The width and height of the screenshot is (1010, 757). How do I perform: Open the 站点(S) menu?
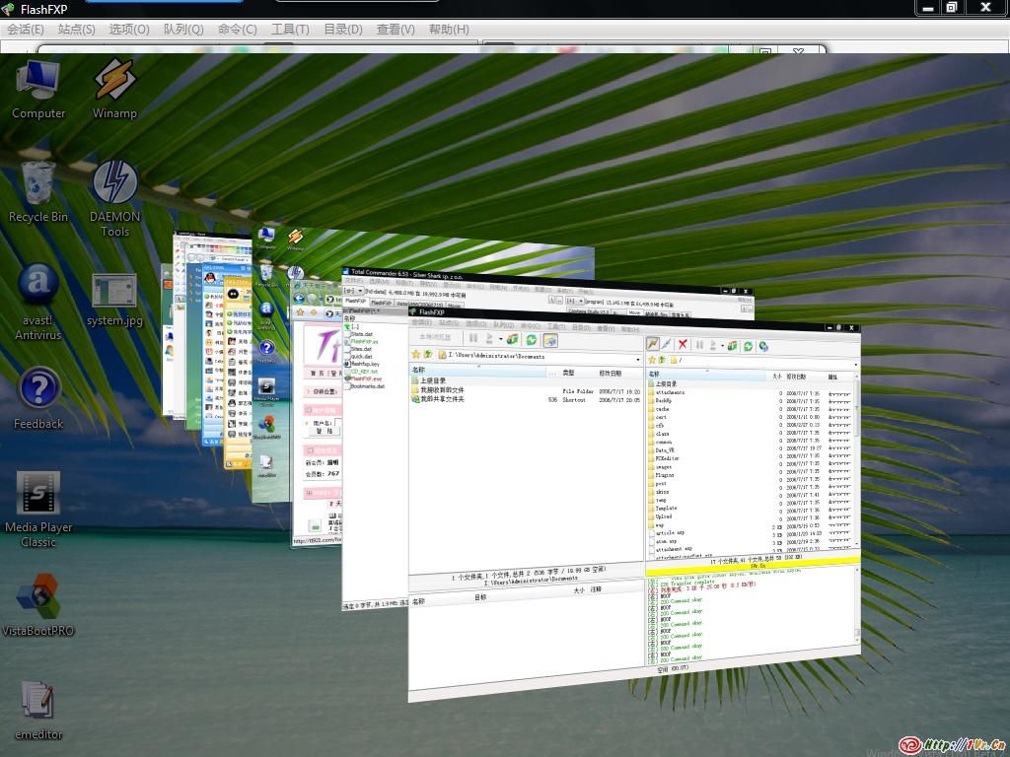click(76, 30)
